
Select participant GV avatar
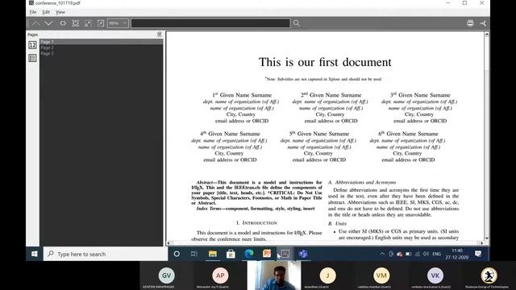coord(167,275)
